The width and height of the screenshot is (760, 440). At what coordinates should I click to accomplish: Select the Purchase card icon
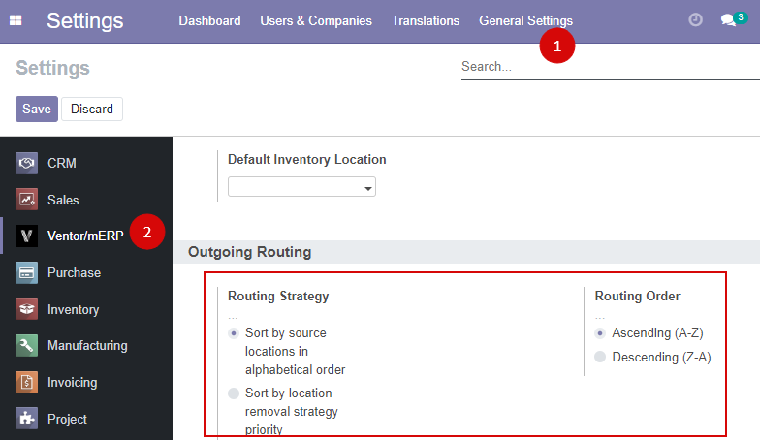tap(27, 273)
